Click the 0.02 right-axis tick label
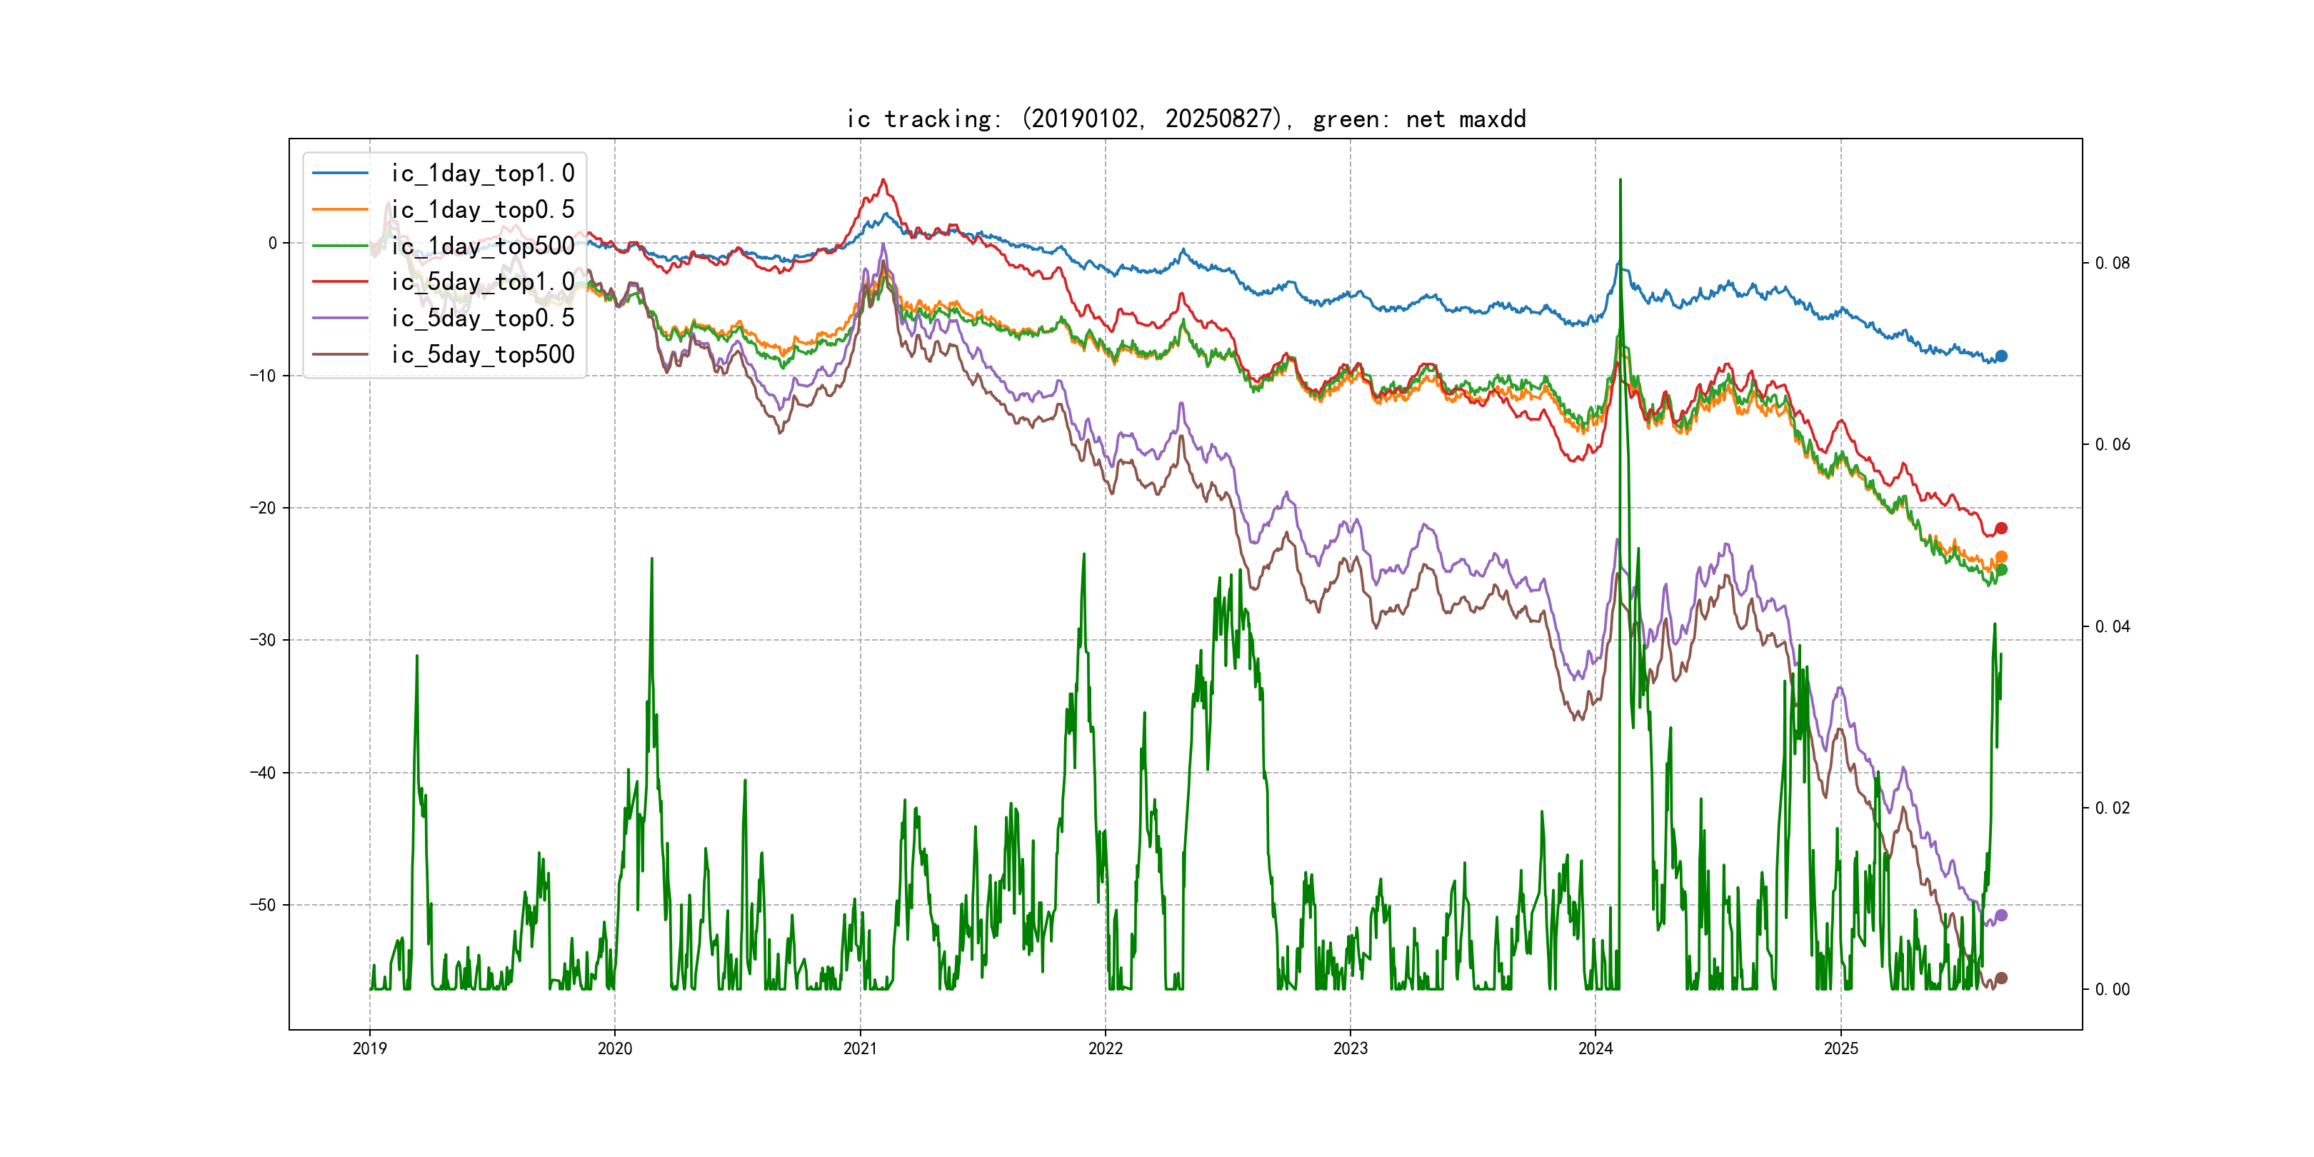 tap(2112, 808)
